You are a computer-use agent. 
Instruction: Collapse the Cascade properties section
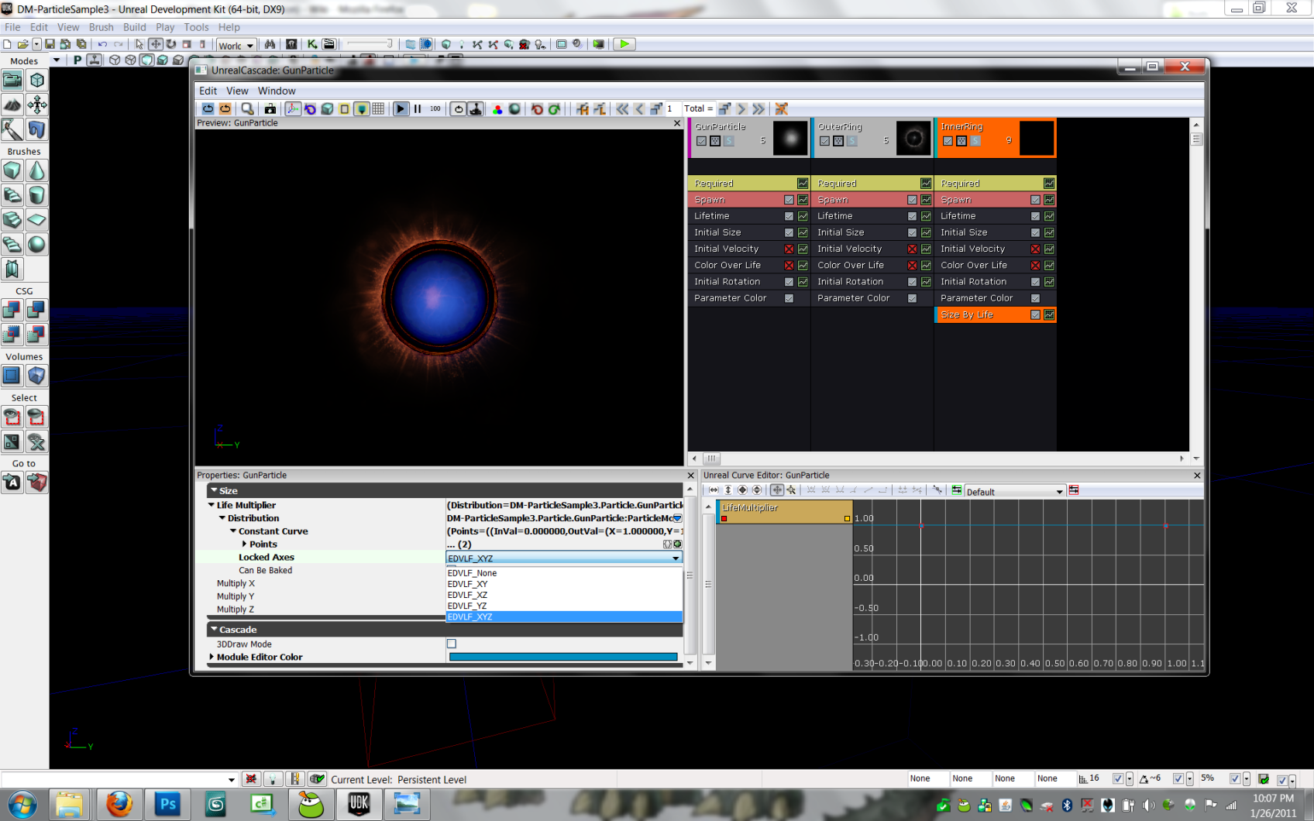pos(214,629)
